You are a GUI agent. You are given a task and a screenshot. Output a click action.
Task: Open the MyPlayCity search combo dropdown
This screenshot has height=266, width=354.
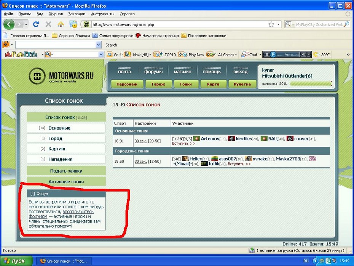101,54
